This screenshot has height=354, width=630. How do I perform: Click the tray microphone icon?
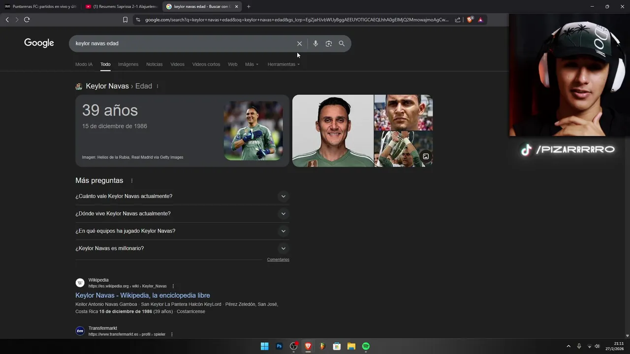pyautogui.click(x=579, y=346)
